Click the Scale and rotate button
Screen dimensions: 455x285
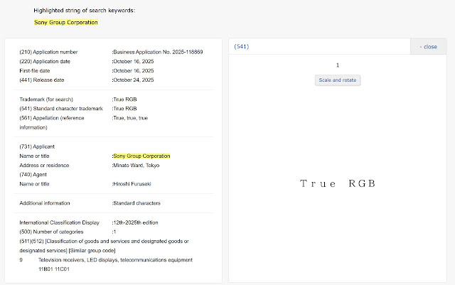pyautogui.click(x=338, y=80)
